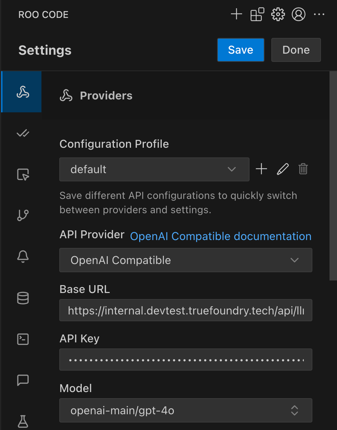Open the Auto-Approve double-check tab
This screenshot has height=430, width=337.
[23, 133]
